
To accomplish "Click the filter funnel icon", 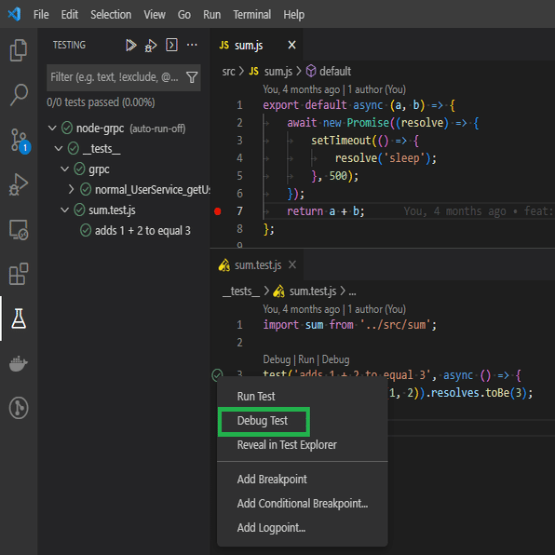I will point(192,76).
